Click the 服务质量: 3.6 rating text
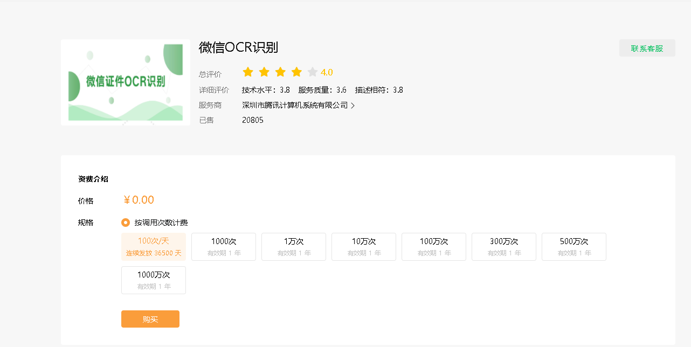The width and height of the screenshot is (691, 347). coord(322,90)
